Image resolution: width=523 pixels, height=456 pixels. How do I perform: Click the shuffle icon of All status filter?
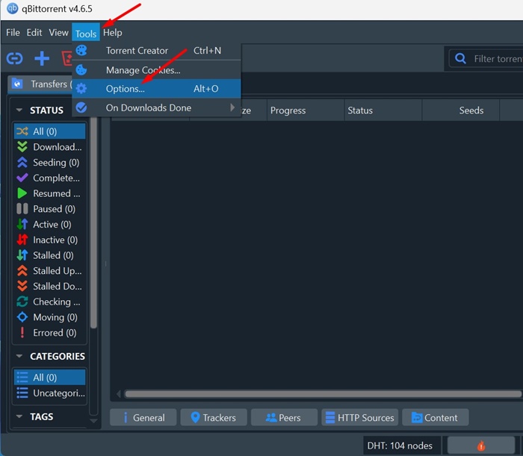pyautogui.click(x=22, y=131)
